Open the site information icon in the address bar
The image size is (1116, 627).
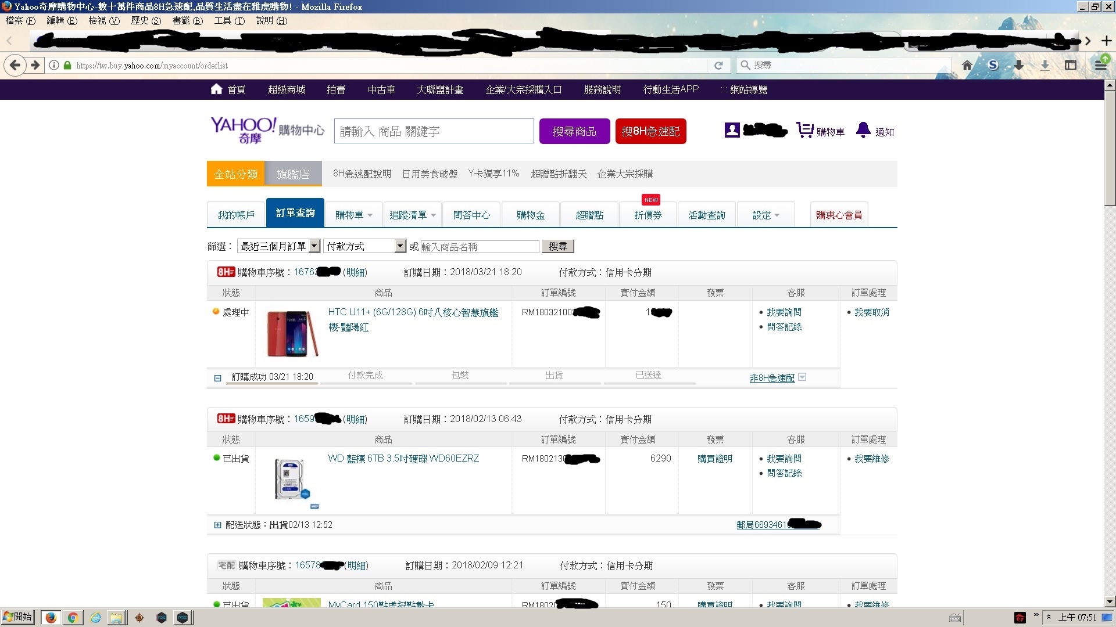click(54, 65)
